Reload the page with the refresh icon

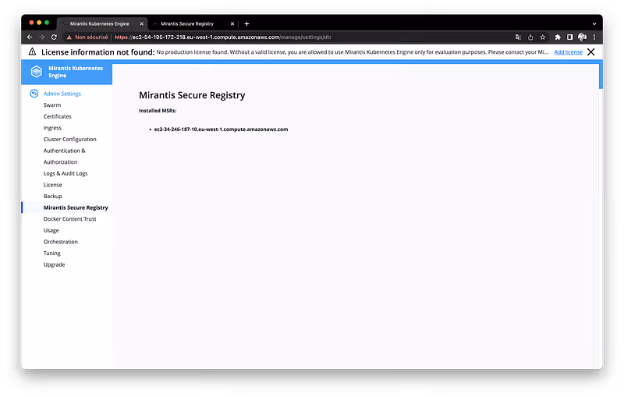click(54, 37)
